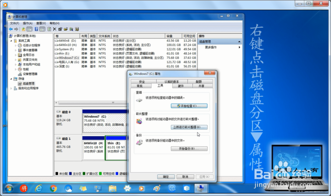Click the Refresh toolbar icon
331x196 pixels.
pyautogui.click(x=49, y=29)
